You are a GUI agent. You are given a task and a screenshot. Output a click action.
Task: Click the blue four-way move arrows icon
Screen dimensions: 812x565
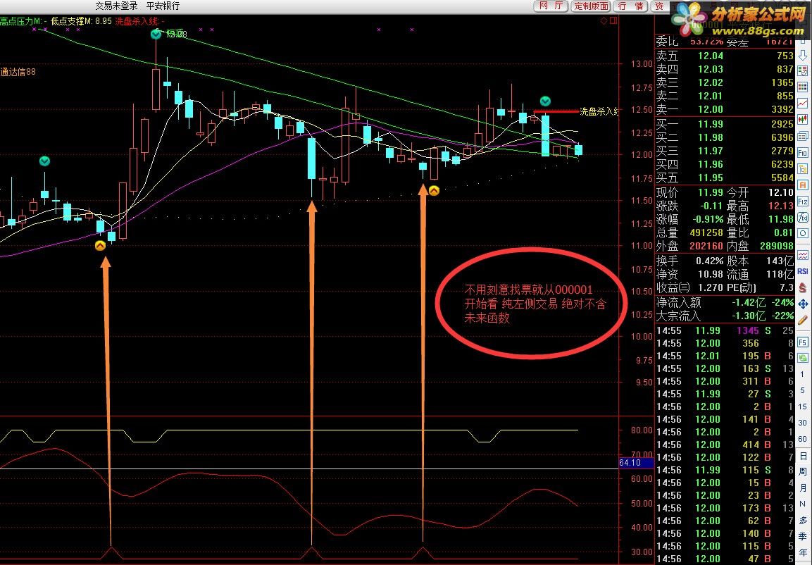click(x=803, y=303)
